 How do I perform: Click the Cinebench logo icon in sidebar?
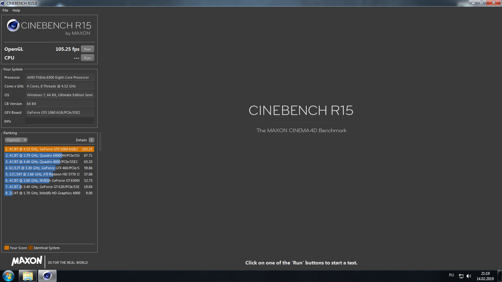13,25
